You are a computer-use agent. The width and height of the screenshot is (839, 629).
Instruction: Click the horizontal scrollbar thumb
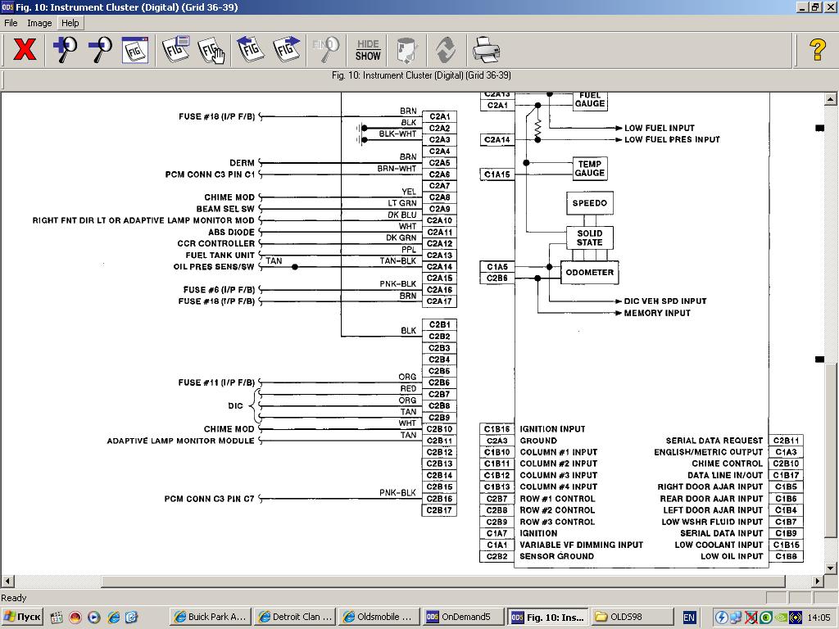tap(442, 581)
